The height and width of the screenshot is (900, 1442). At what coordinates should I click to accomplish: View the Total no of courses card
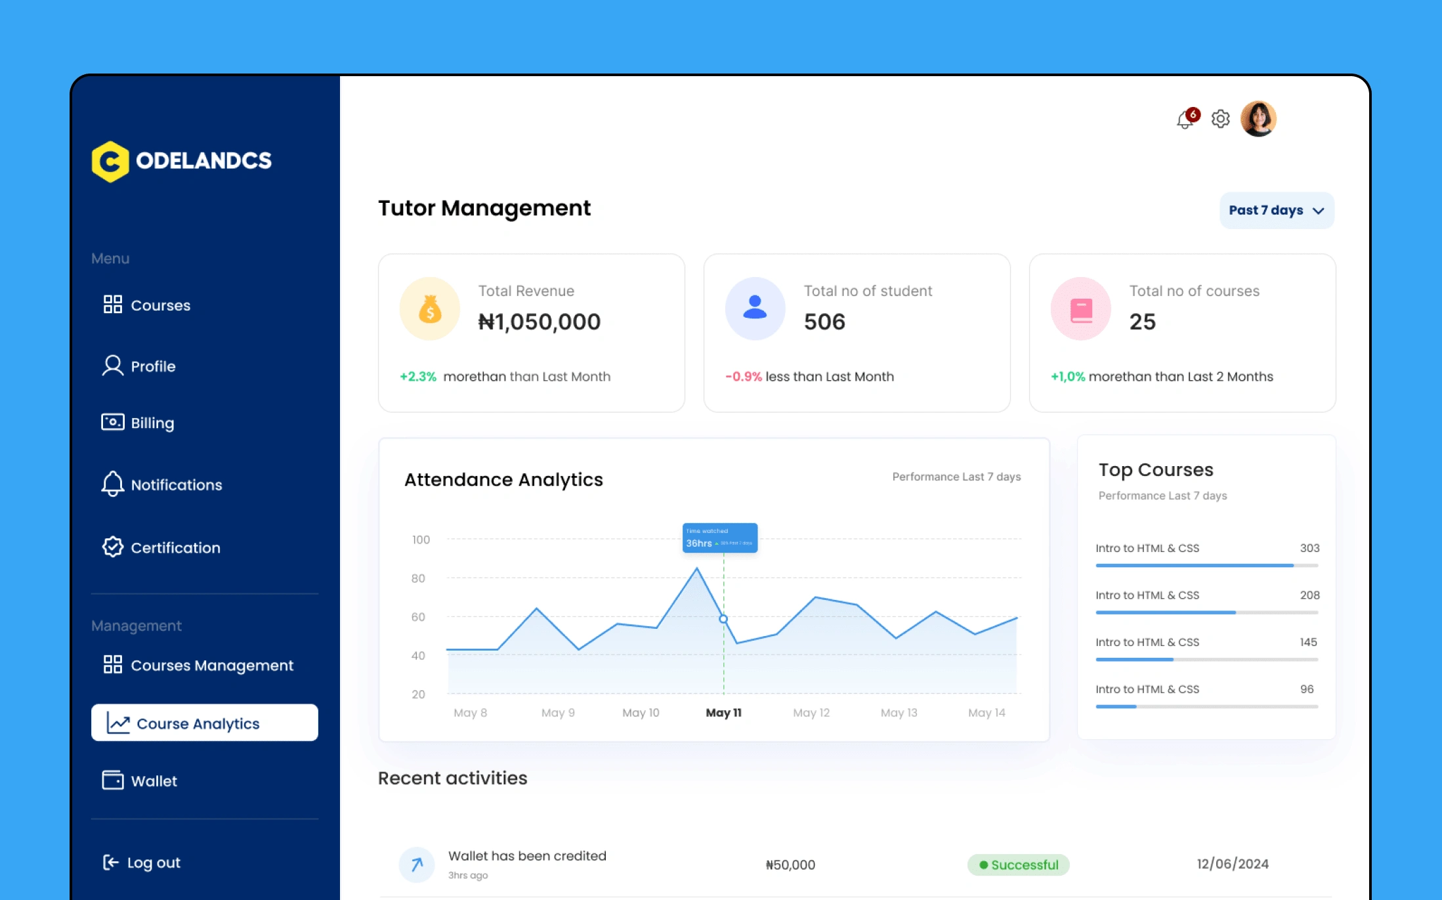click(x=1182, y=330)
